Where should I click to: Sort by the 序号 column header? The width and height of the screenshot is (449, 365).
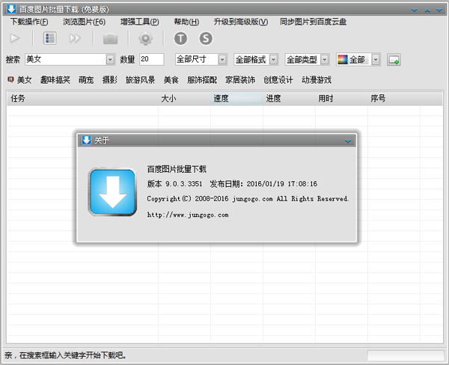click(x=394, y=99)
